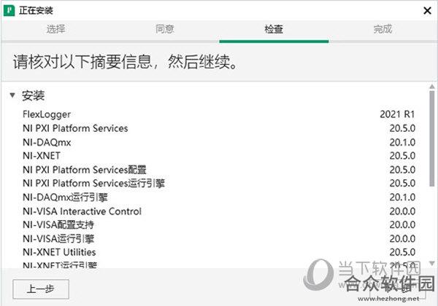Switch to the 选择 tab

tap(55, 29)
